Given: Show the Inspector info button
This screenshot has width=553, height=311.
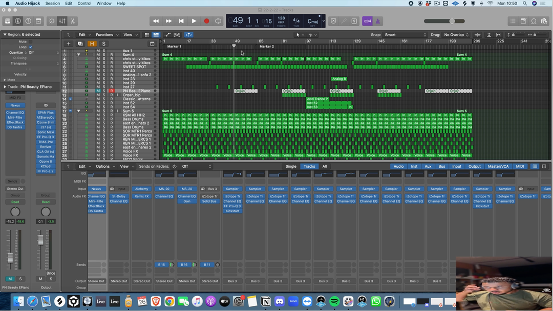Looking at the screenshot, I should (x=18, y=21).
